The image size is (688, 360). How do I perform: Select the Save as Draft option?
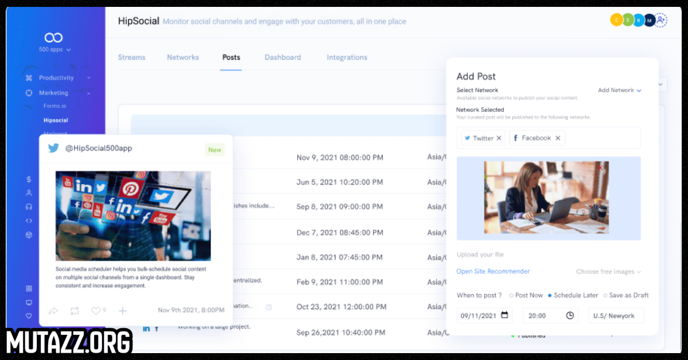pyautogui.click(x=605, y=296)
